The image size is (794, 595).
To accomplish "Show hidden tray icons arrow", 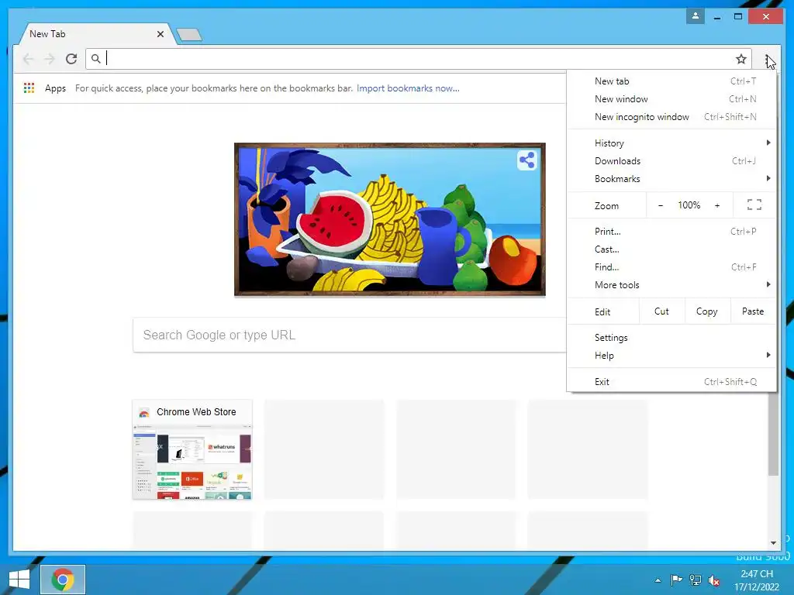I will pyautogui.click(x=658, y=580).
